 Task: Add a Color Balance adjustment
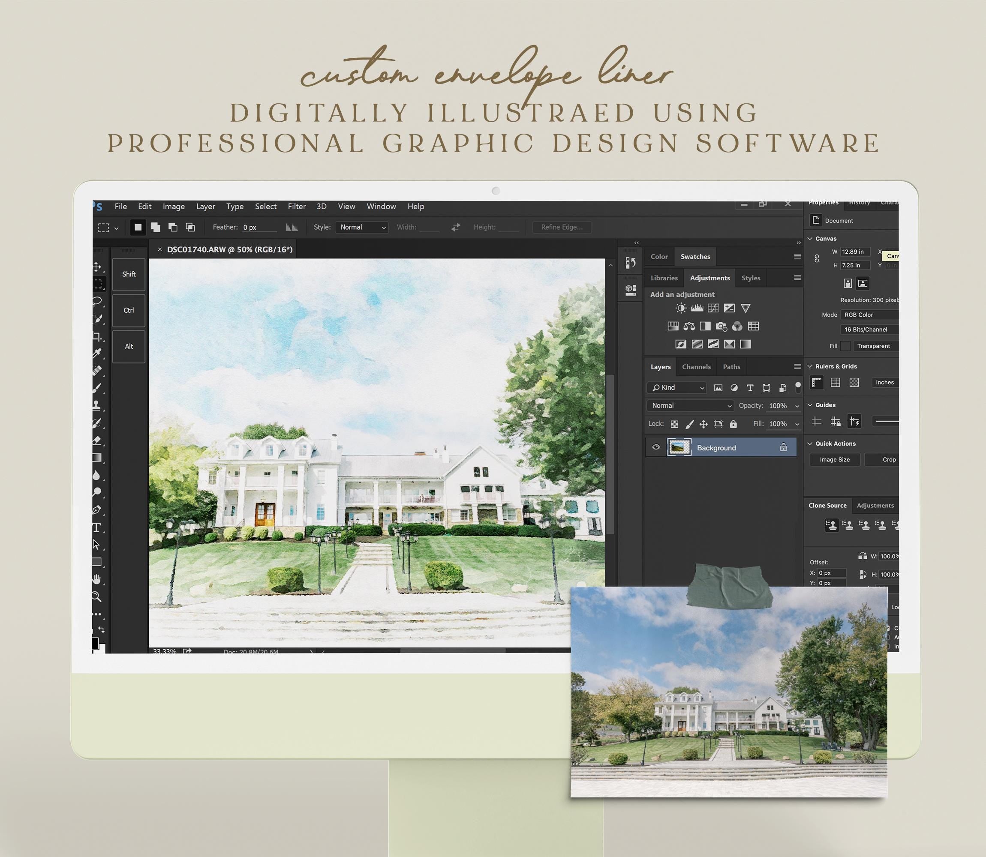(x=689, y=326)
